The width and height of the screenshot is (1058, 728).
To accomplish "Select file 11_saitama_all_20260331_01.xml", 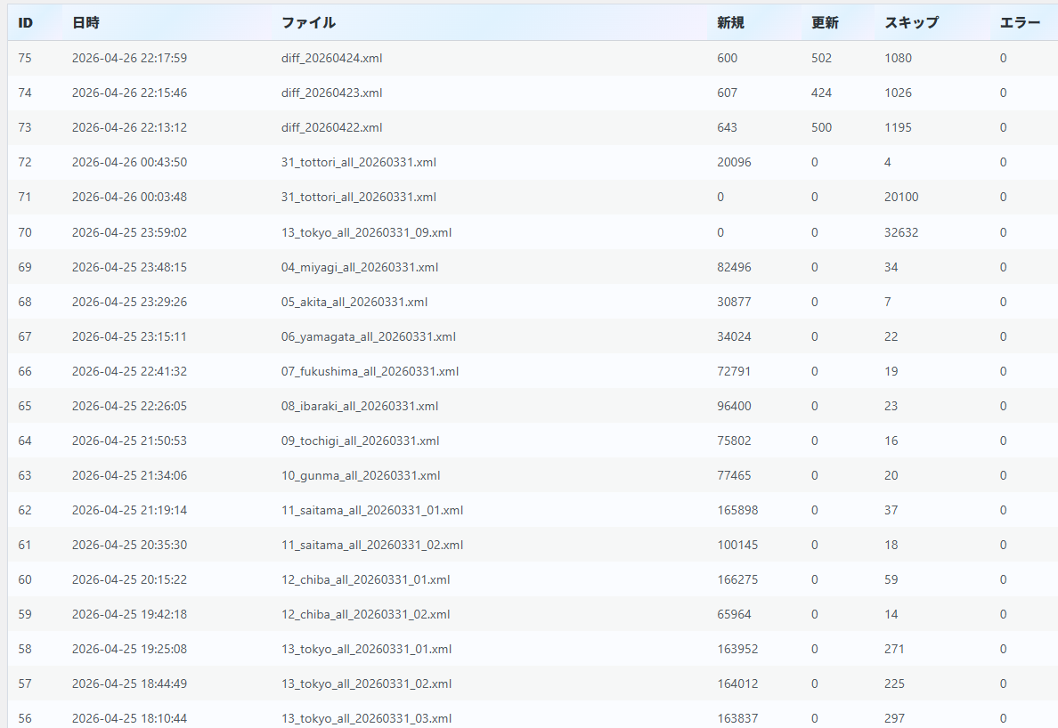I will (371, 510).
